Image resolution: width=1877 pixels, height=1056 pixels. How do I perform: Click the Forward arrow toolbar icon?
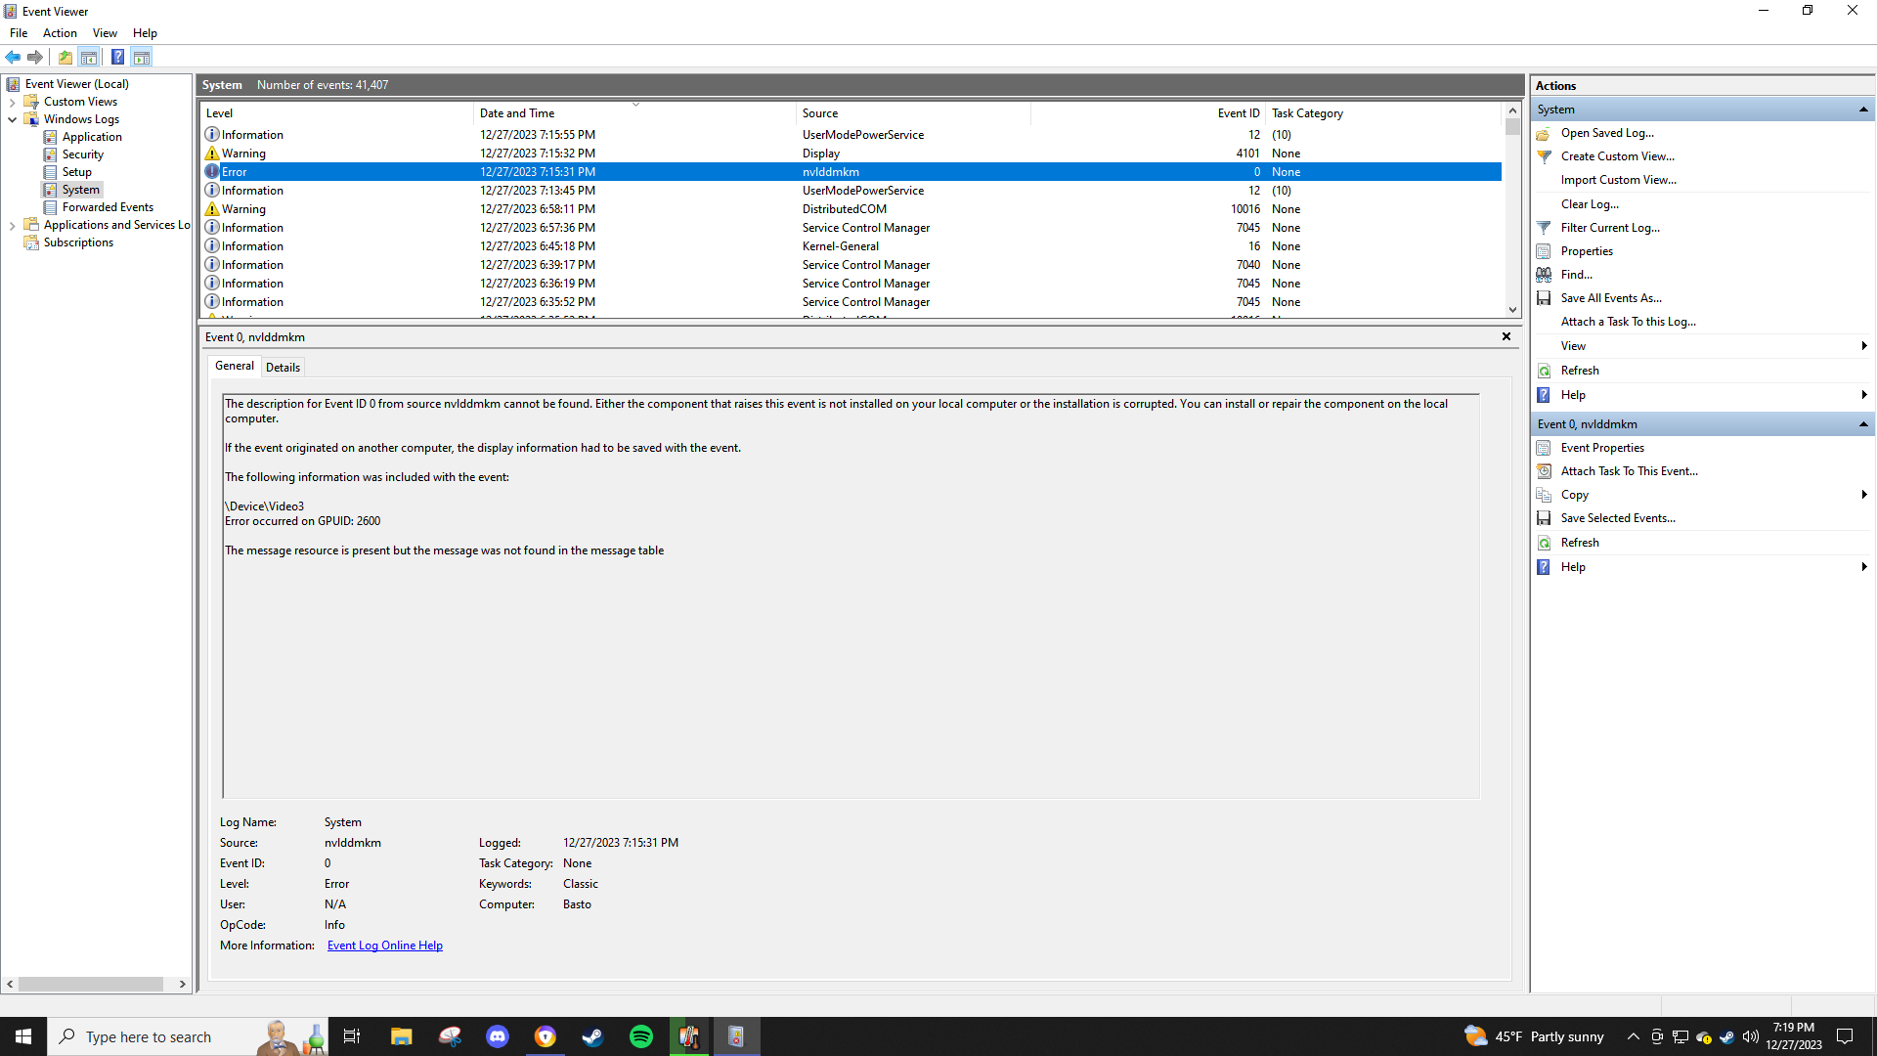[35, 57]
